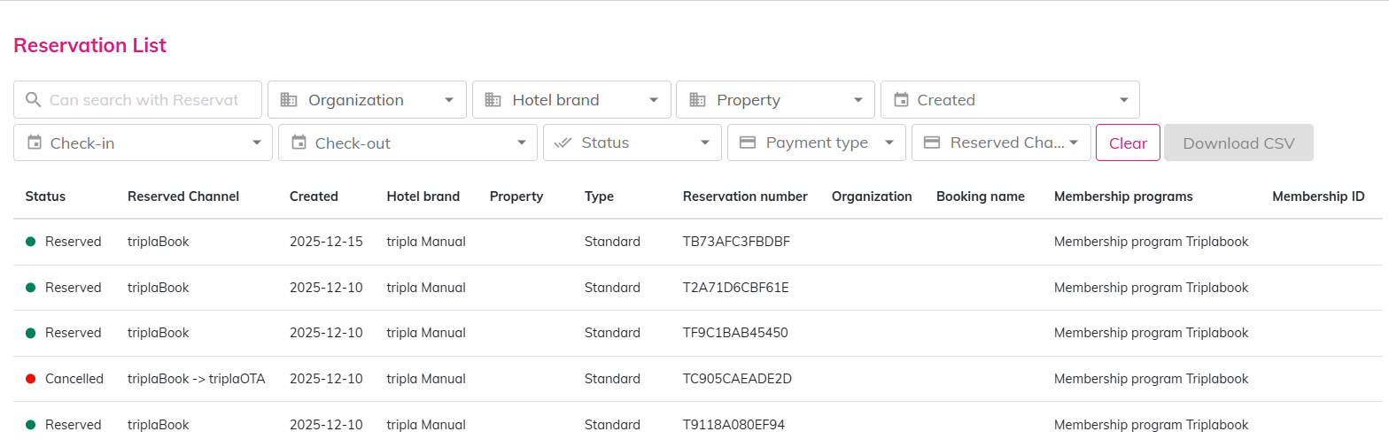Image resolution: width=1389 pixels, height=447 pixels.
Task: Click the Hotel brand building icon
Action: click(x=493, y=100)
